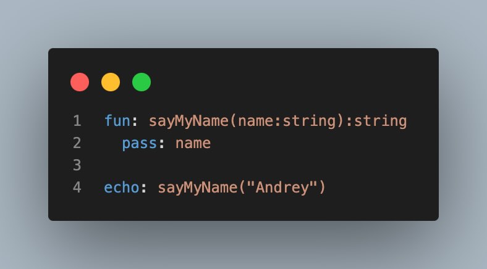The image size is (487, 269).
Task: Click line number 1
Action: (x=77, y=120)
